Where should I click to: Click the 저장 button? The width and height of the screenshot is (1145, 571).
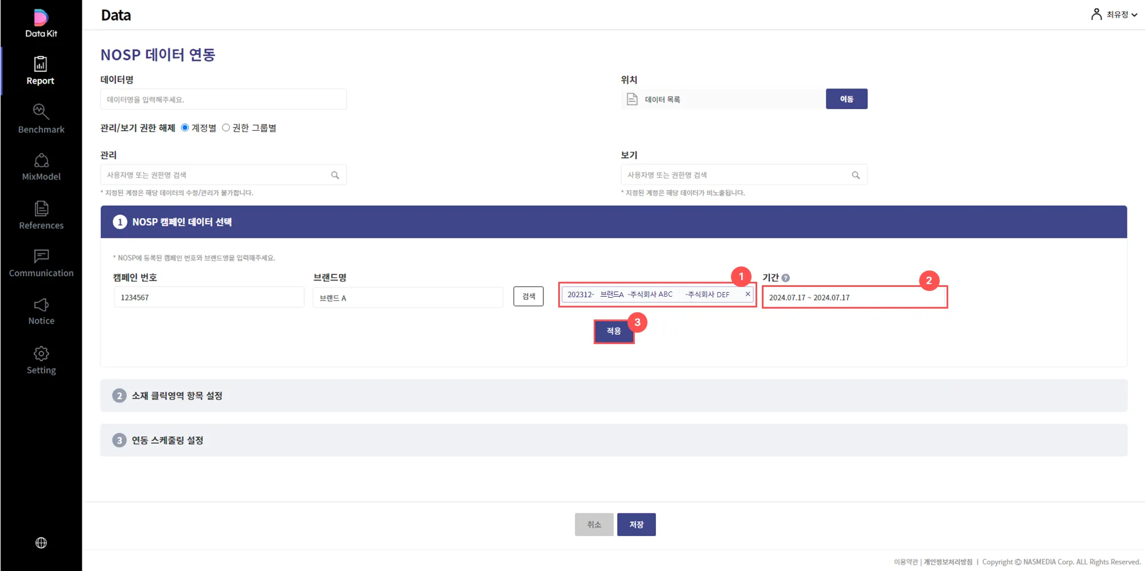click(x=637, y=524)
